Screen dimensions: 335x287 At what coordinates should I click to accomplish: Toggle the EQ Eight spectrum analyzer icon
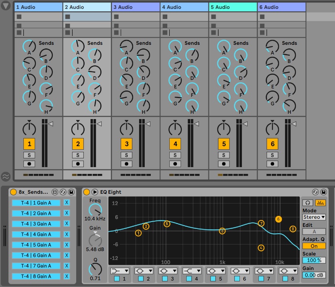pos(320,203)
